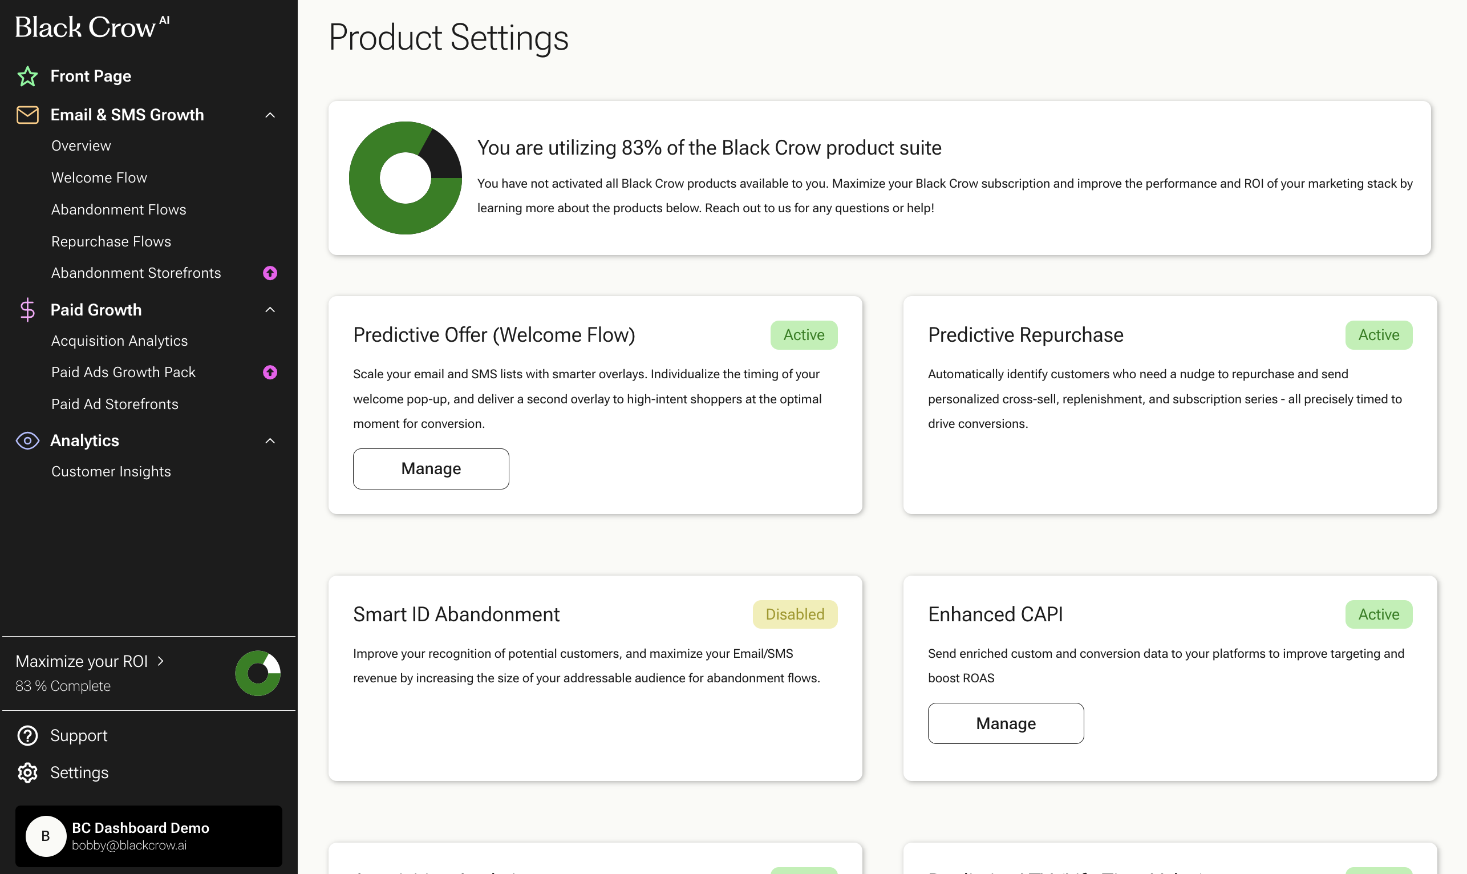Click the sidebar ROI progress donut
1467x874 pixels.
click(x=258, y=673)
